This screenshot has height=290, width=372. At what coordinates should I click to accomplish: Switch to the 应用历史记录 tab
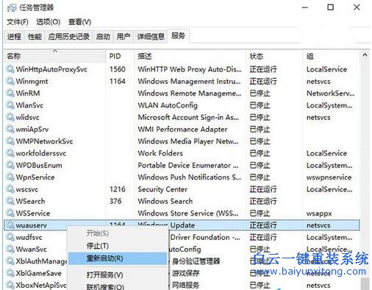[68, 37]
